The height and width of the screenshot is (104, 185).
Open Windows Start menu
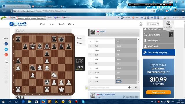(x=3, y=101)
